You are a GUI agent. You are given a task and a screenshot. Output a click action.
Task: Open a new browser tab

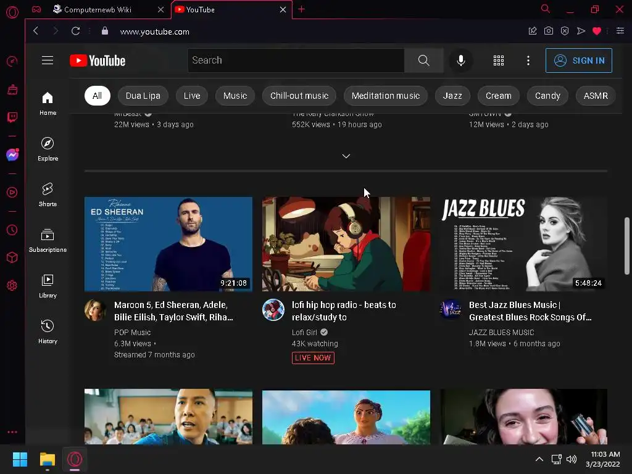(x=301, y=9)
